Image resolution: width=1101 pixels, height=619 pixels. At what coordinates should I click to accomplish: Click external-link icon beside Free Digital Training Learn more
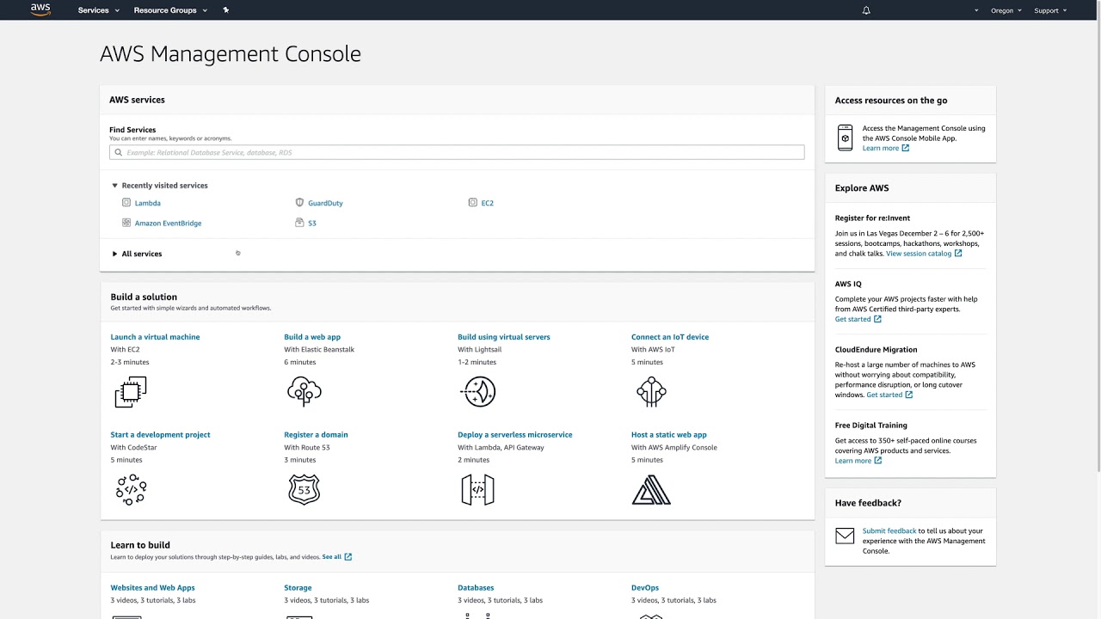coord(877,461)
